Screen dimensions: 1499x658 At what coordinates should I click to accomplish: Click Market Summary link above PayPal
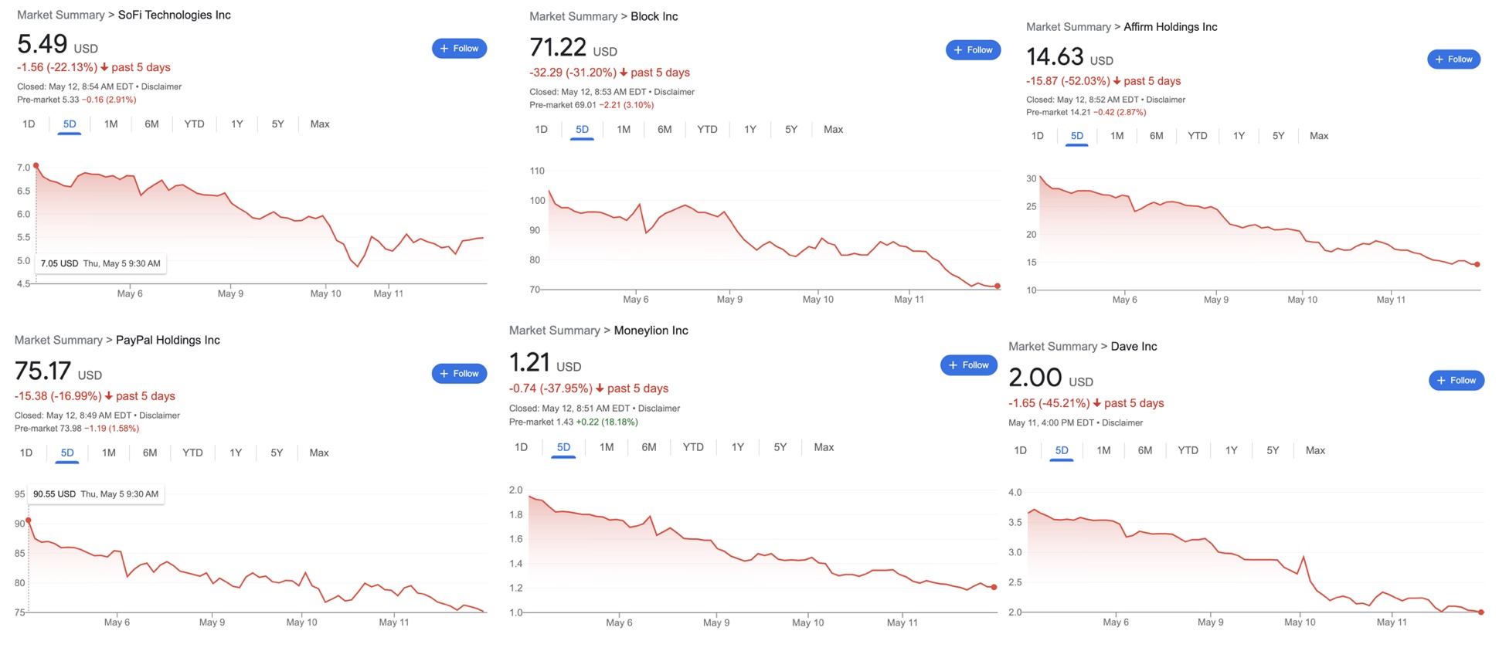(58, 341)
